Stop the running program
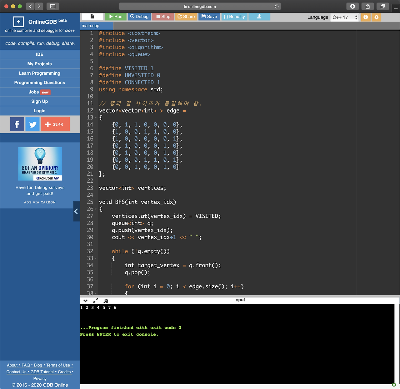Viewport: 400px width, 389px height. click(x=163, y=17)
